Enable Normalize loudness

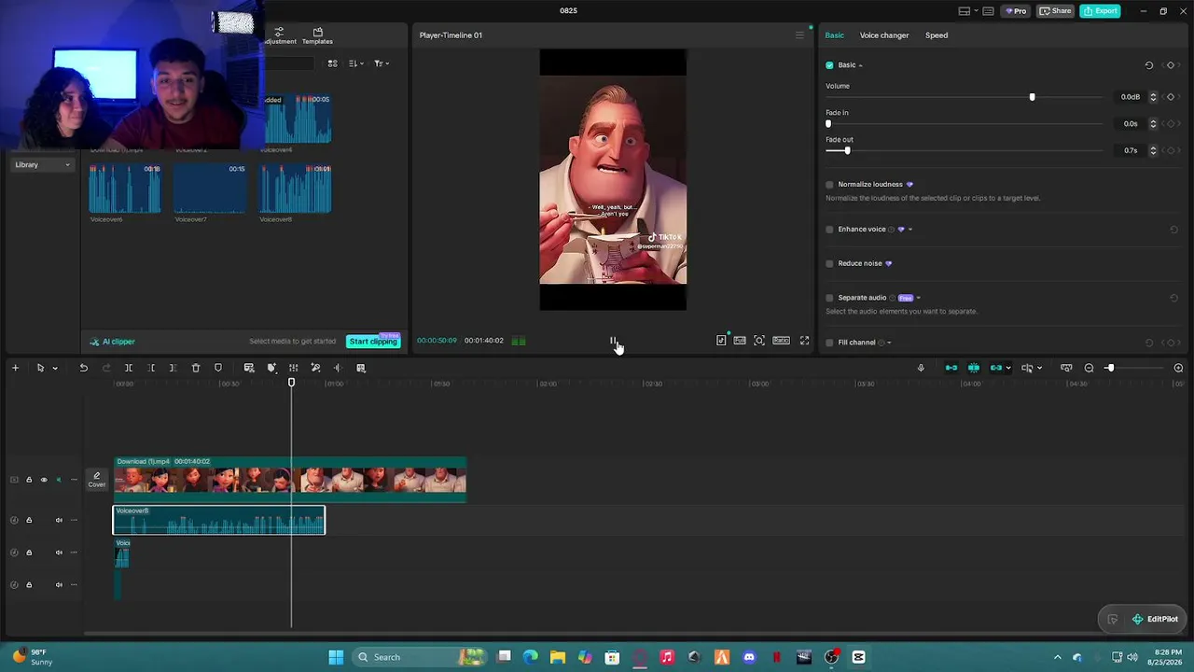(829, 185)
